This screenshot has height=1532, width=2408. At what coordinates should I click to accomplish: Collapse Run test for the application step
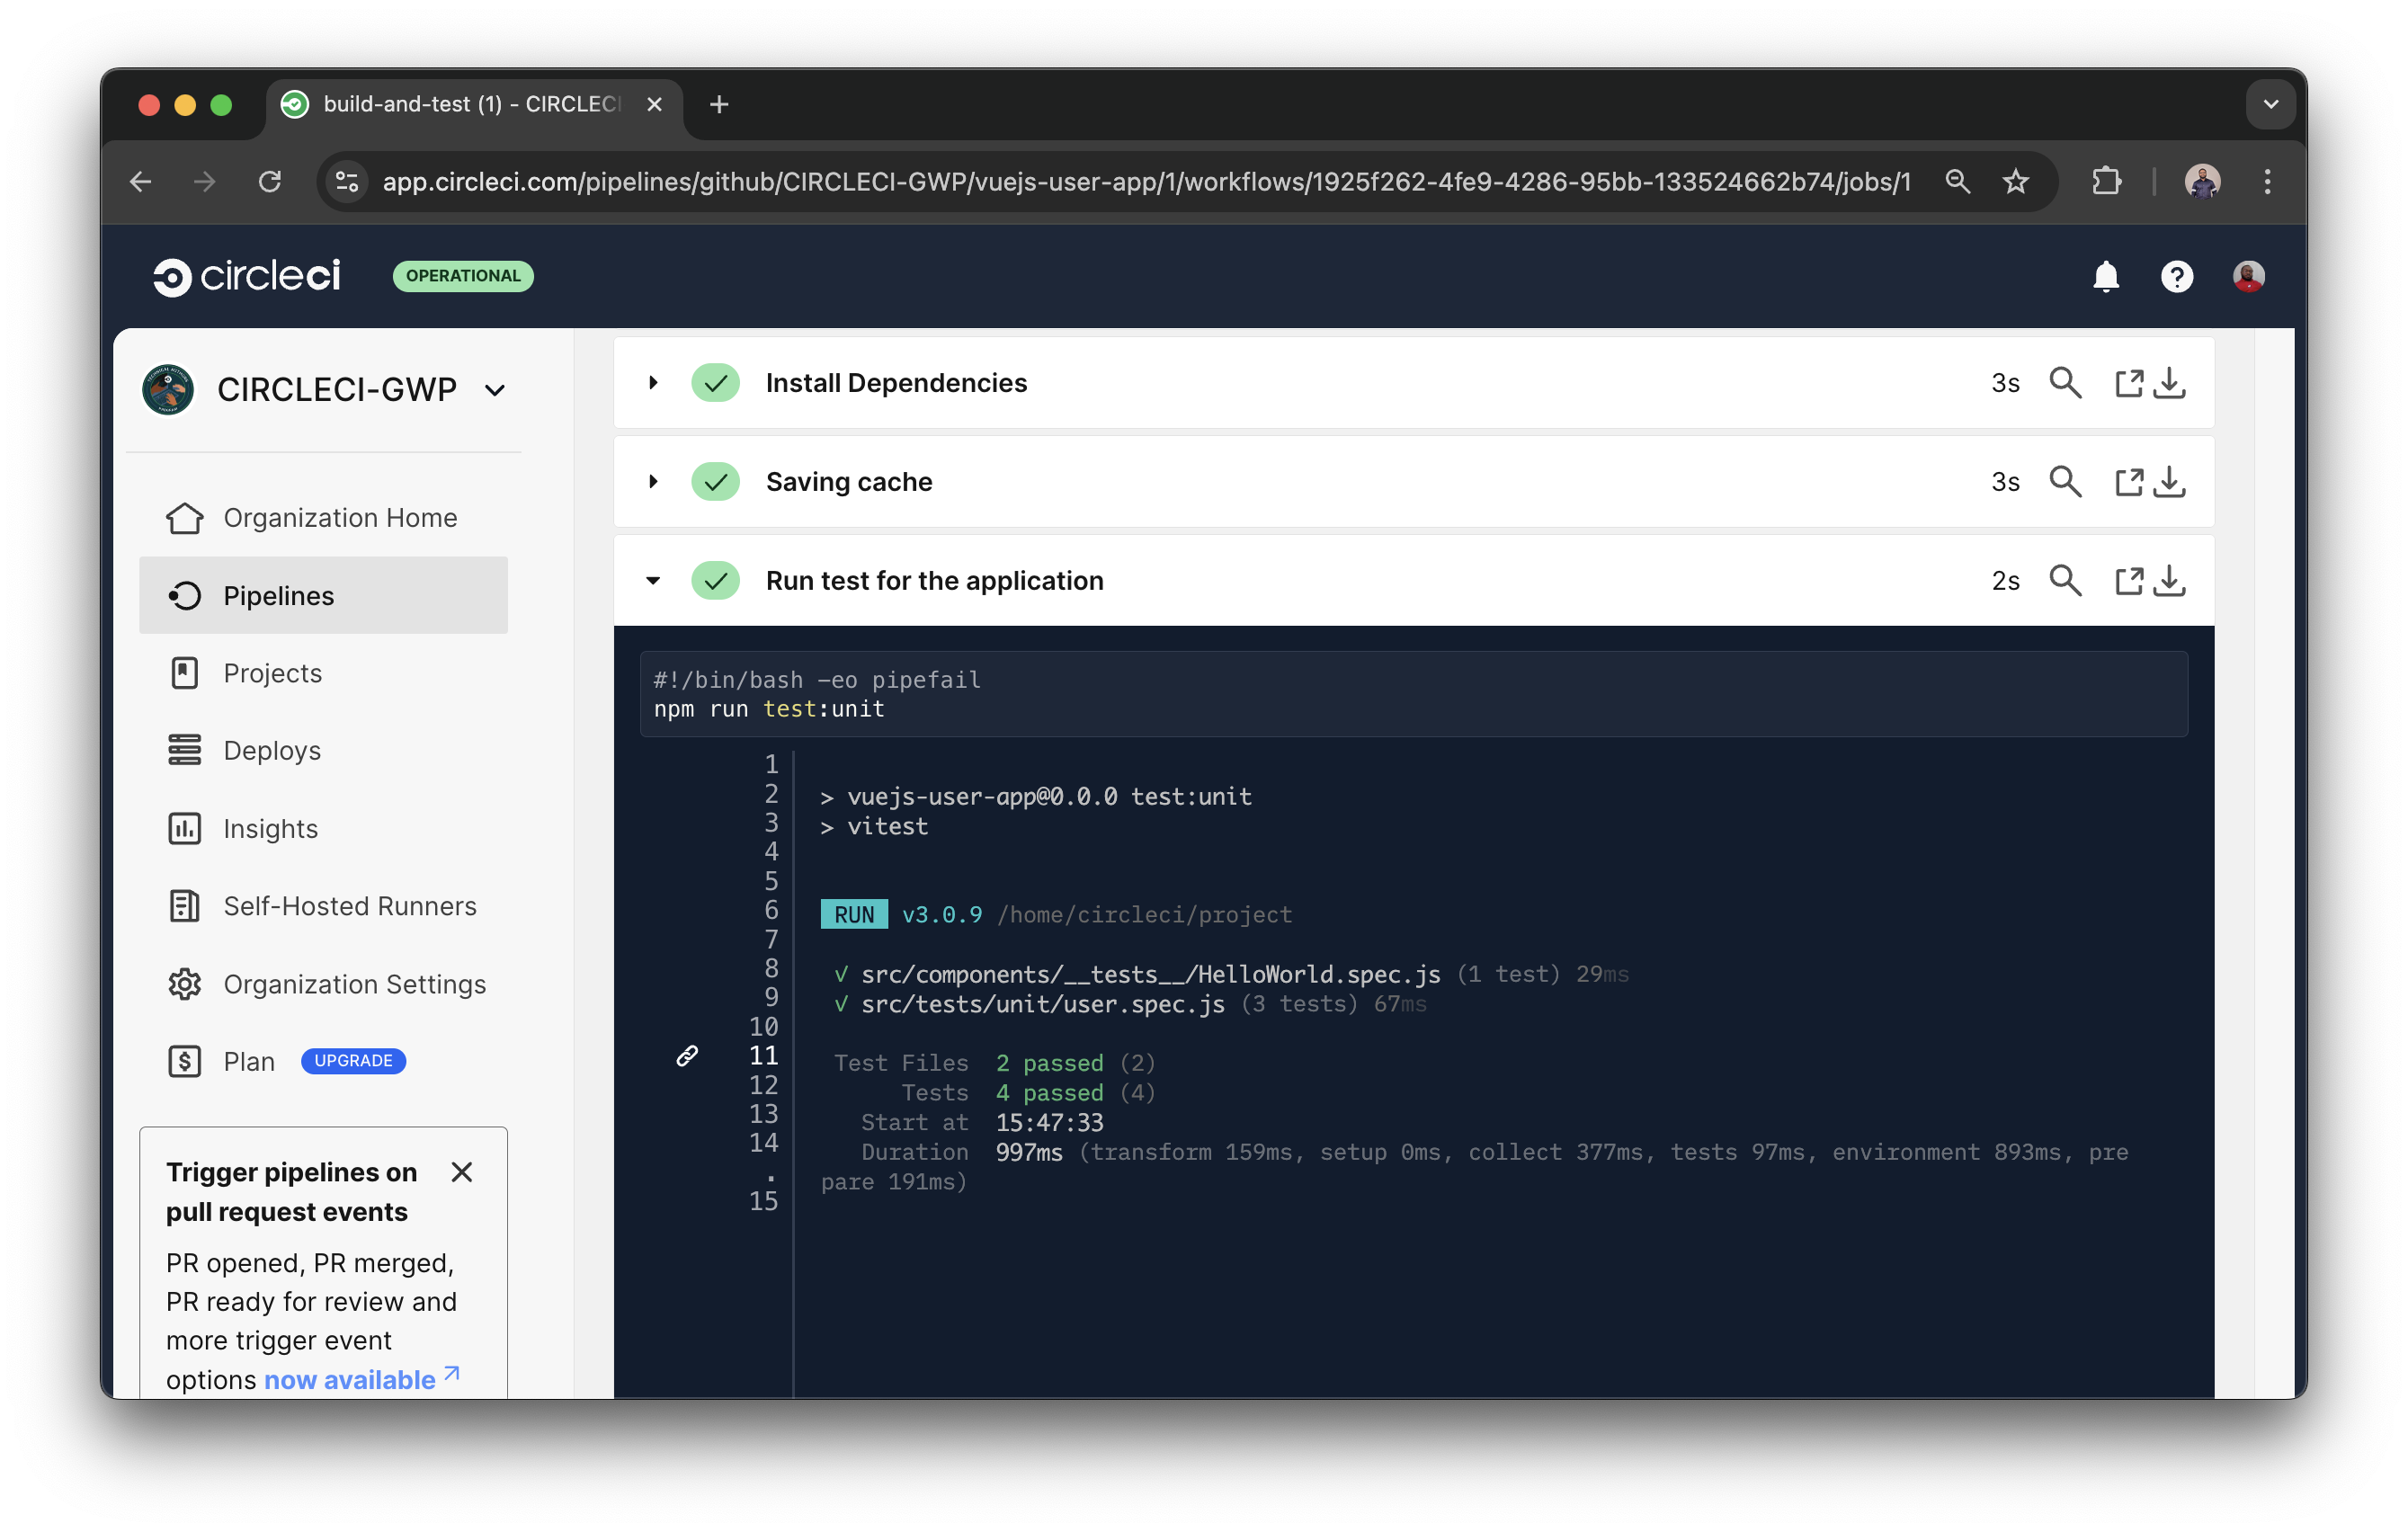tap(654, 580)
